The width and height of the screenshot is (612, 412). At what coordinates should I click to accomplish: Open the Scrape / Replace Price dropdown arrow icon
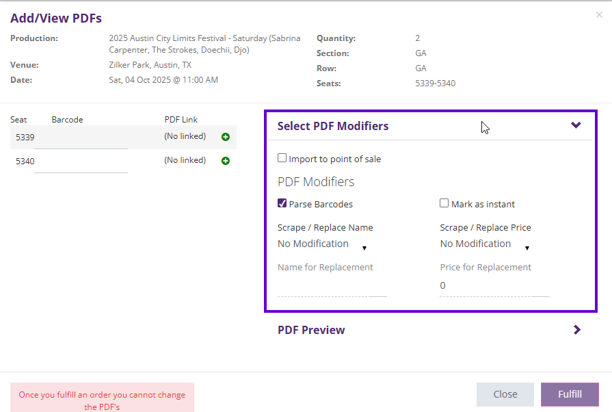[527, 247]
